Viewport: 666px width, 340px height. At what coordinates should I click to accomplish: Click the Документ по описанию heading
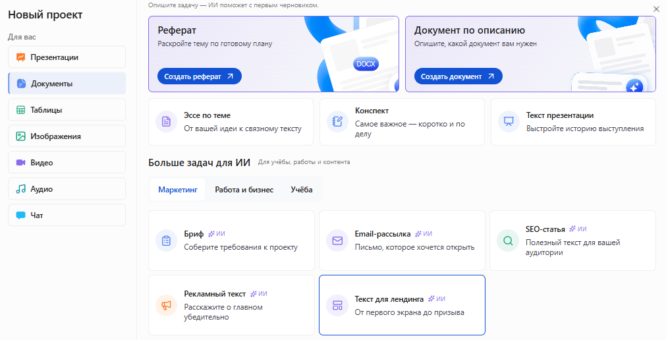click(x=469, y=30)
